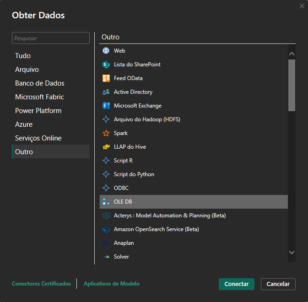The height and width of the screenshot is (302, 308).
Task: Choose the Power Platform category
Action: [x=51, y=111]
